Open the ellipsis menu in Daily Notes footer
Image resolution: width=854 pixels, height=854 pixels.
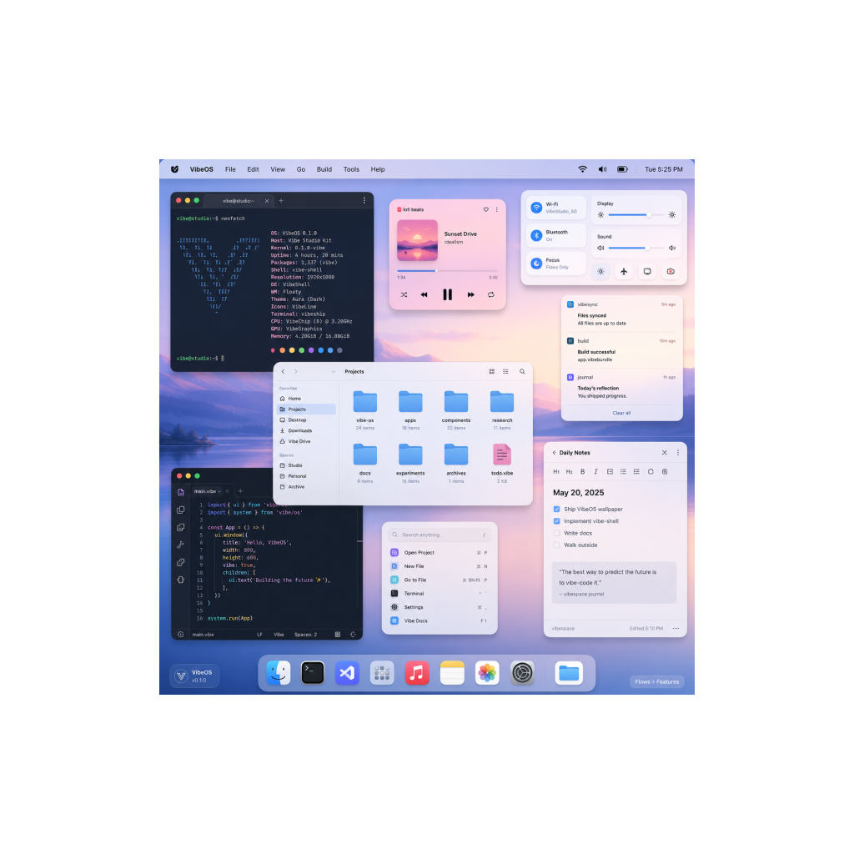(676, 629)
